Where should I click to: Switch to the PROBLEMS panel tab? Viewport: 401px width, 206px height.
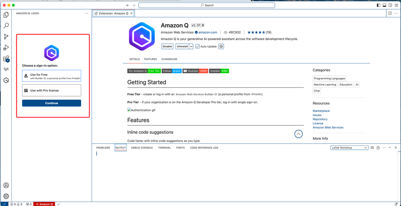click(103, 148)
